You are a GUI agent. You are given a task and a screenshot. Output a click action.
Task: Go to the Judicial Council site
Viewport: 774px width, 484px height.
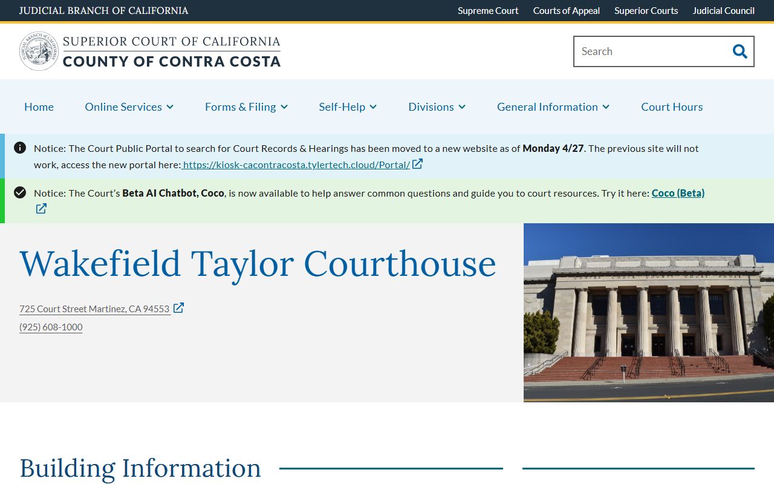click(724, 10)
